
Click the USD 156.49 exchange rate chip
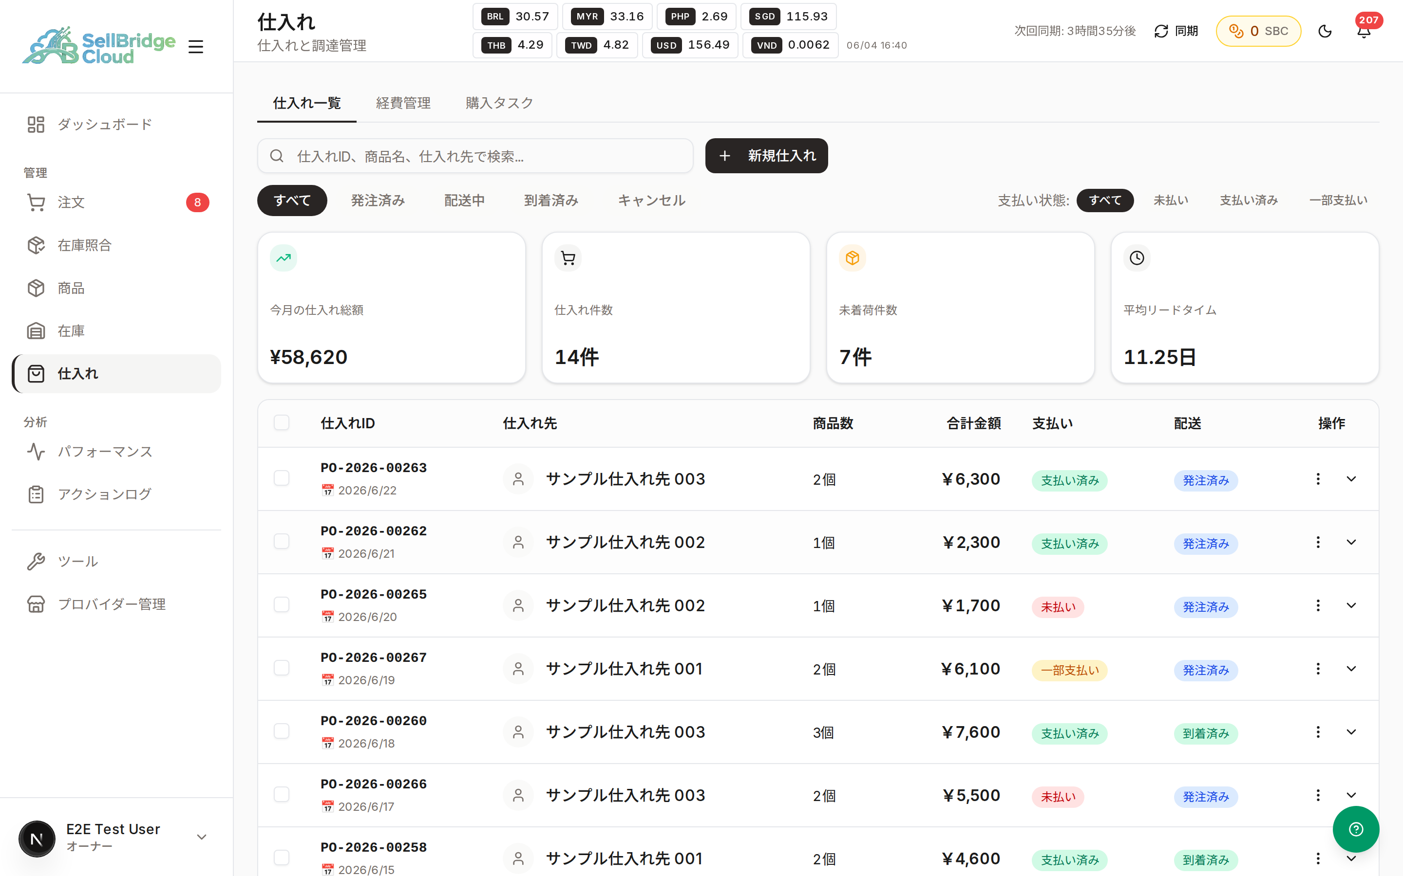(690, 45)
